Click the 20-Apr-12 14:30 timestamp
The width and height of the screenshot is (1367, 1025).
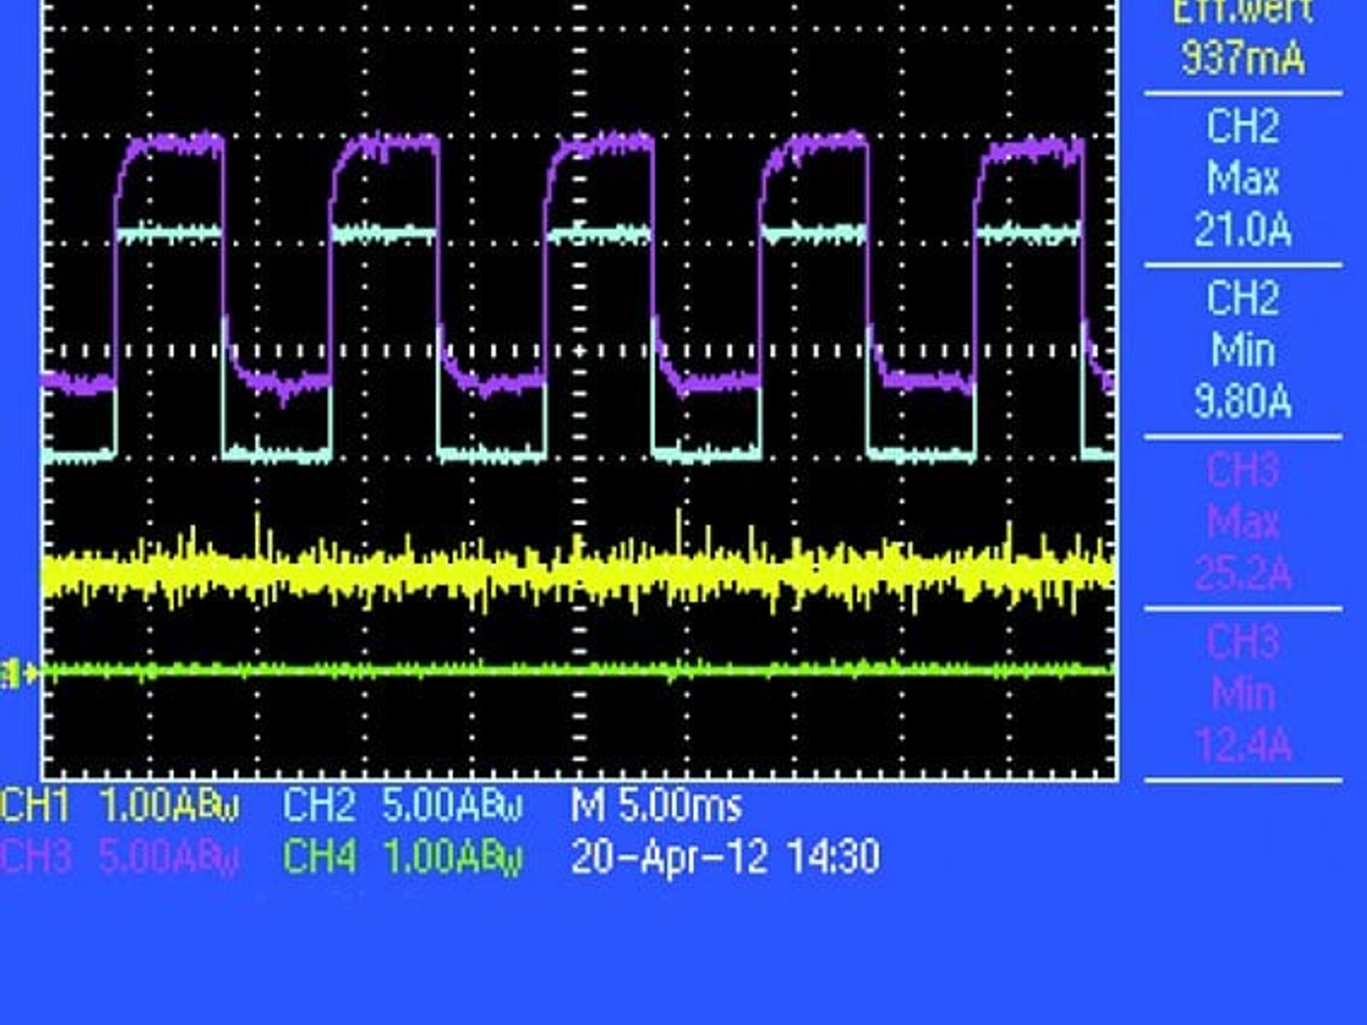pyautogui.click(x=725, y=856)
